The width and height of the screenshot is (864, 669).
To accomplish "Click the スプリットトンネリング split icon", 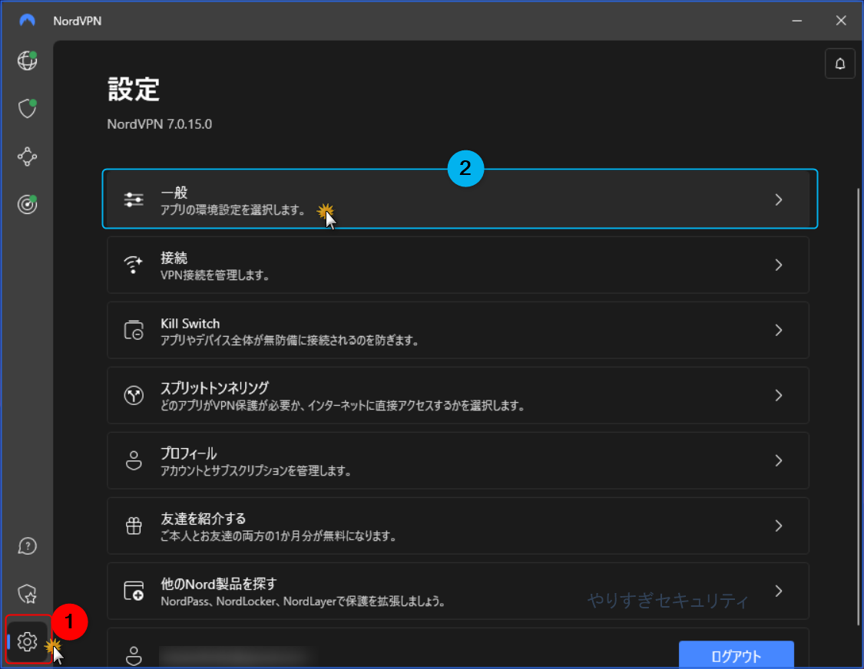I will (134, 395).
